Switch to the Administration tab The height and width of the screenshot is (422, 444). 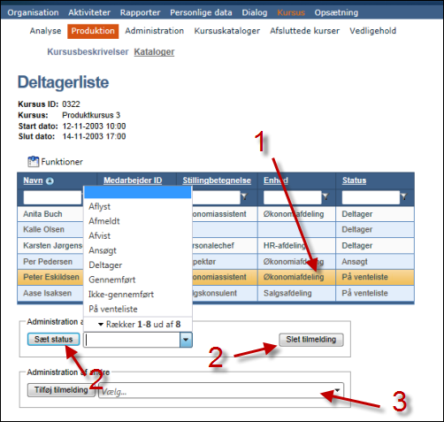coord(154,31)
